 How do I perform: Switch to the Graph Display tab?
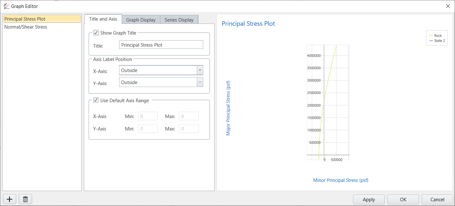click(x=141, y=19)
